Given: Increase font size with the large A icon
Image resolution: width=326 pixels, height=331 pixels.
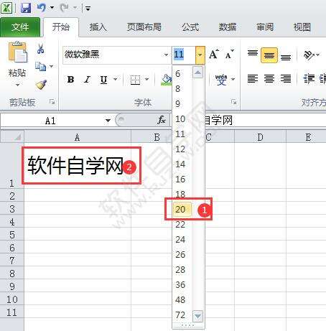Looking at the screenshot, I should [213, 55].
